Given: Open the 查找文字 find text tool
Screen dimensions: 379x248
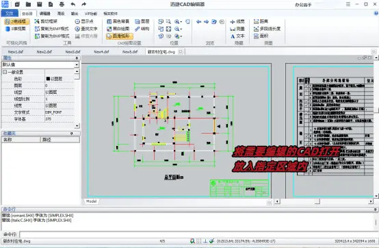Looking at the screenshot, I should (x=86, y=29).
